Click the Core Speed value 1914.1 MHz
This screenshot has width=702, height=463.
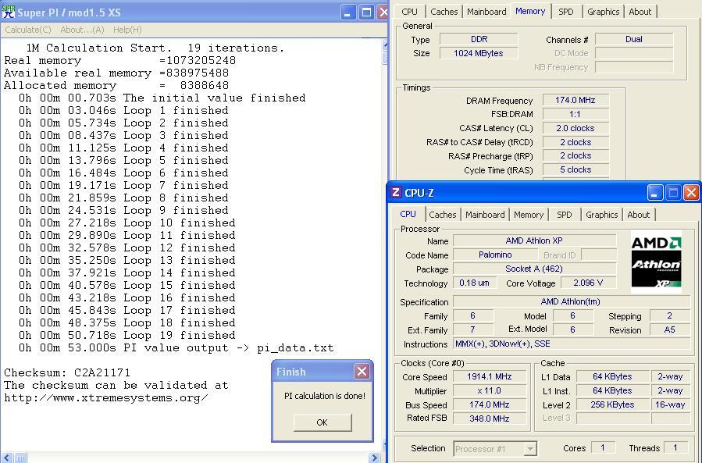coord(490,376)
